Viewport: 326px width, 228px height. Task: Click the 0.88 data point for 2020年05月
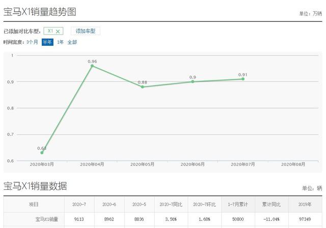tap(143, 87)
